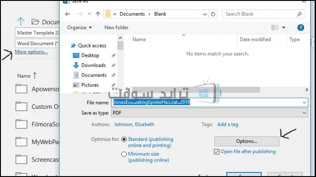Click the Master Template file name field

[37, 33]
